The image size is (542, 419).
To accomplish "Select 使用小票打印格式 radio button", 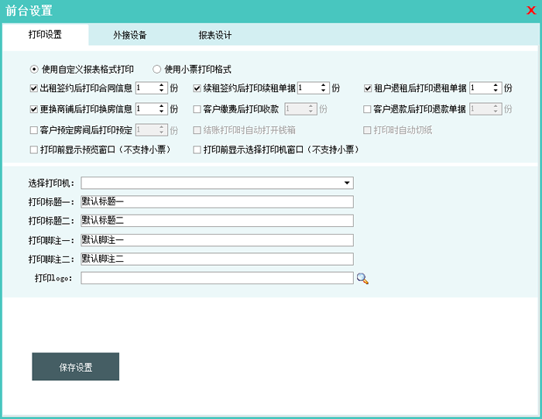I will (x=157, y=69).
